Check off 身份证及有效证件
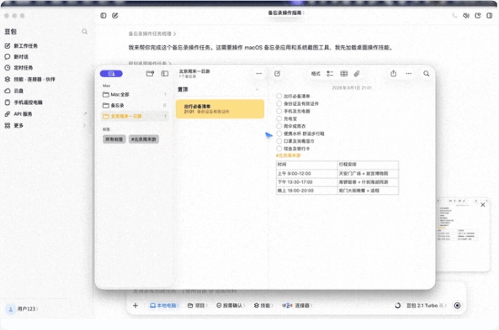Viewport: 499px width, 330px height. [x=279, y=103]
